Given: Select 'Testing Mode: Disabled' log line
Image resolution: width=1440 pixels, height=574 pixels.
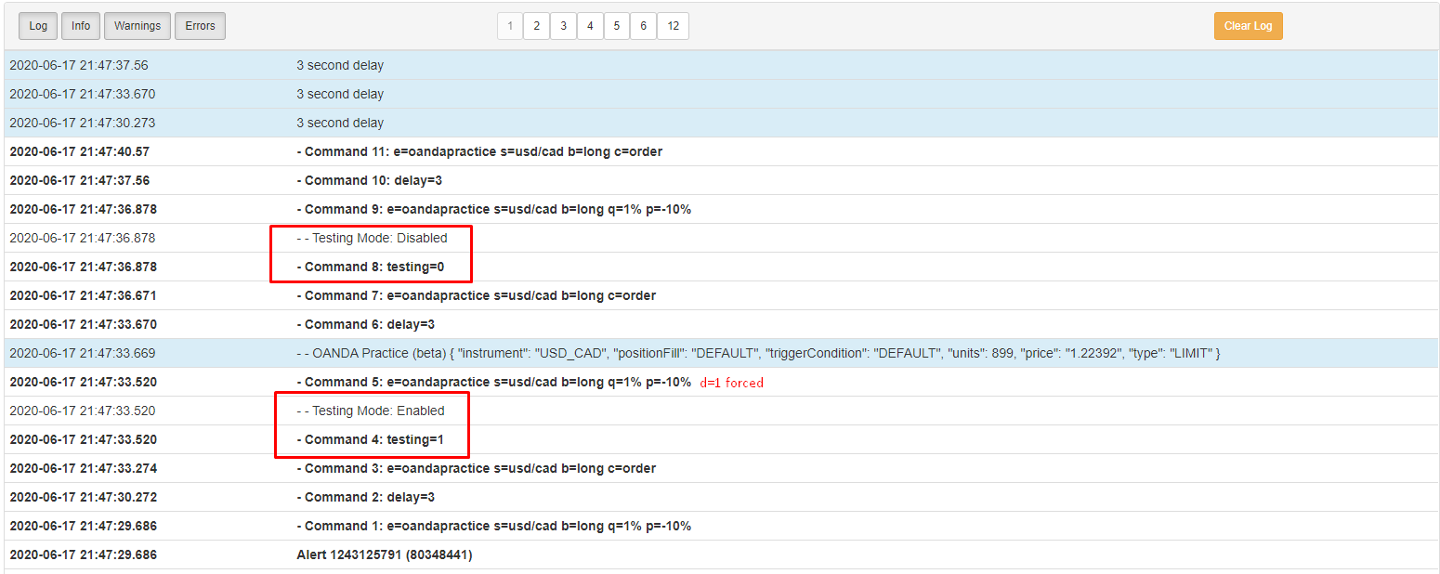Looking at the screenshot, I should pos(372,238).
